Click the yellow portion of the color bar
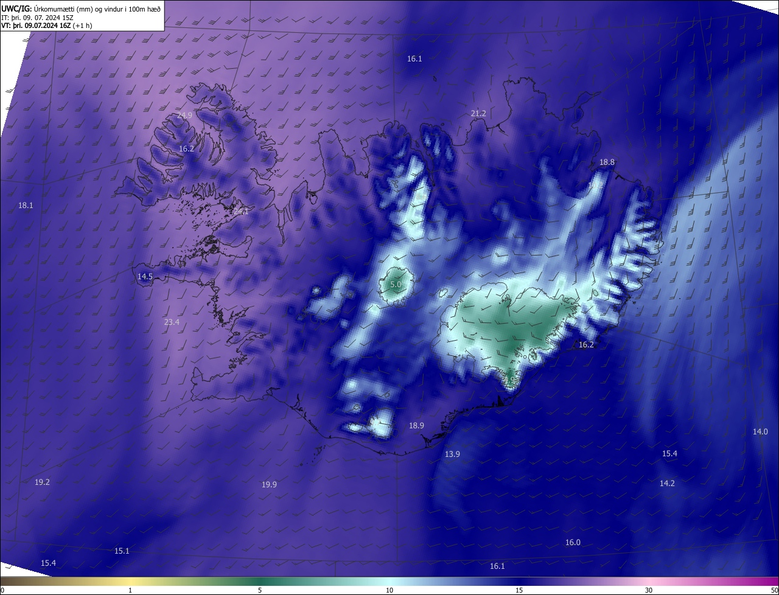Screen dimensions: 779x595 pyautogui.click(x=131, y=582)
